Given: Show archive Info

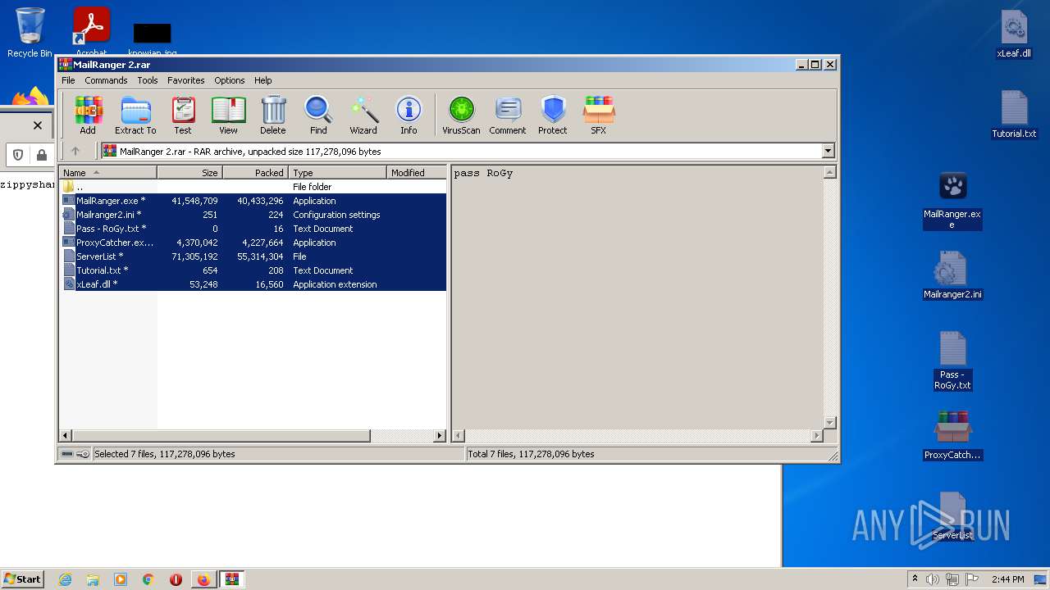Looking at the screenshot, I should pyautogui.click(x=409, y=116).
